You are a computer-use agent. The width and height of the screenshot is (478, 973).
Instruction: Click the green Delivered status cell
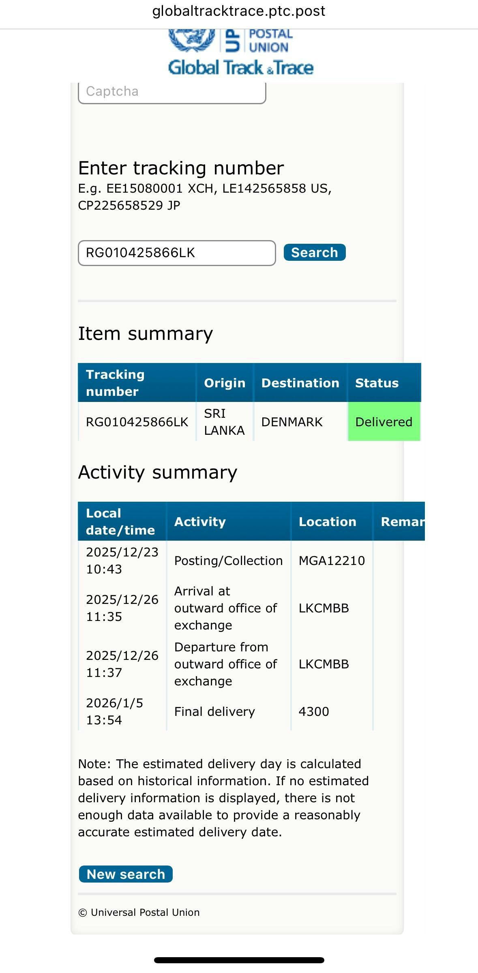point(384,422)
